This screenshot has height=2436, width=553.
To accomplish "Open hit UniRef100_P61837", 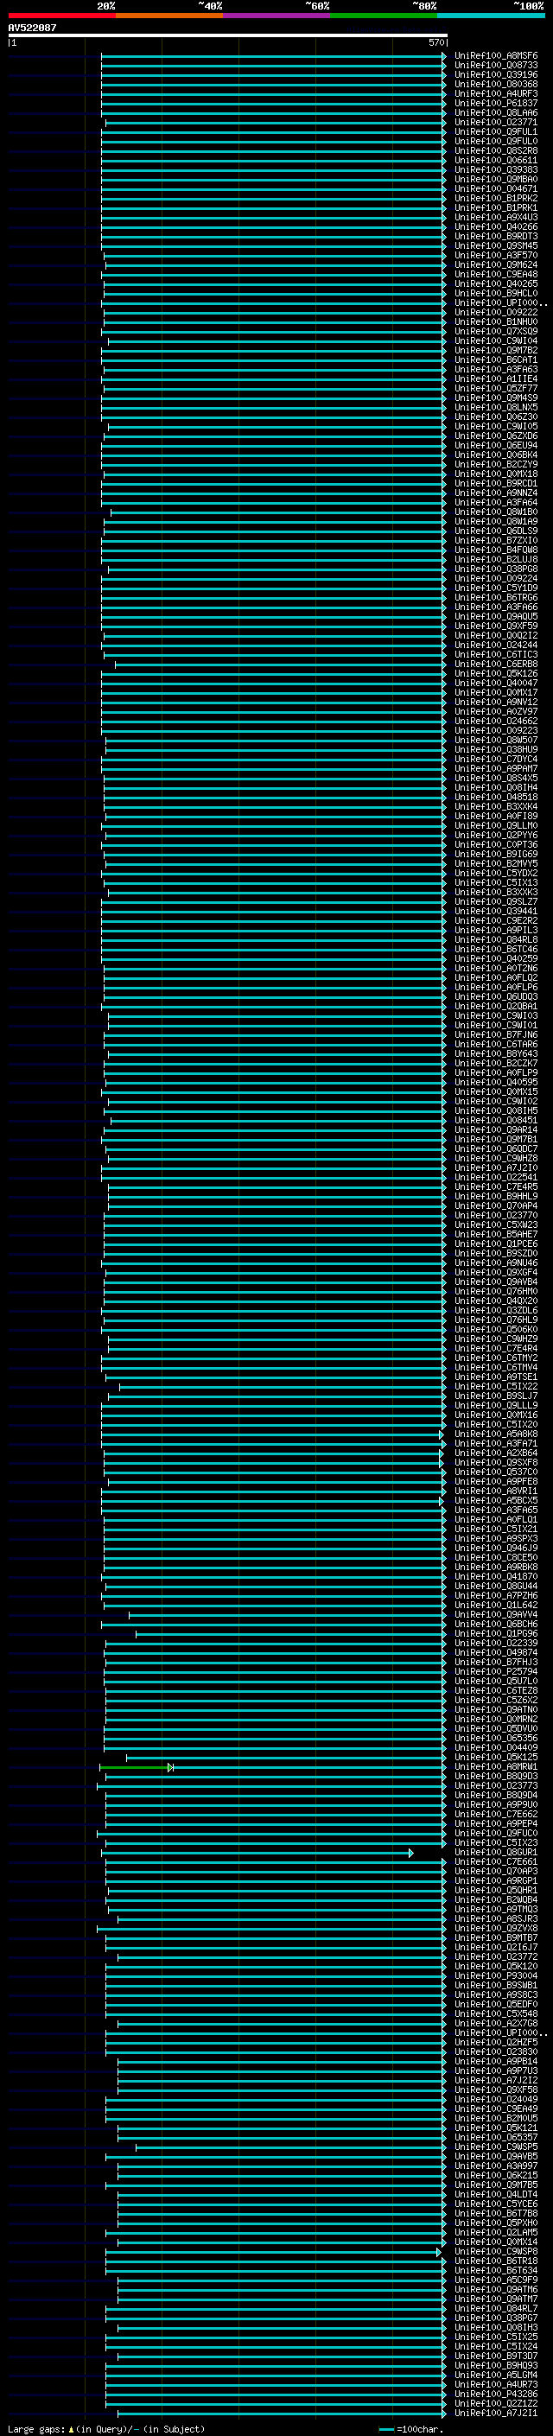I will [496, 103].
